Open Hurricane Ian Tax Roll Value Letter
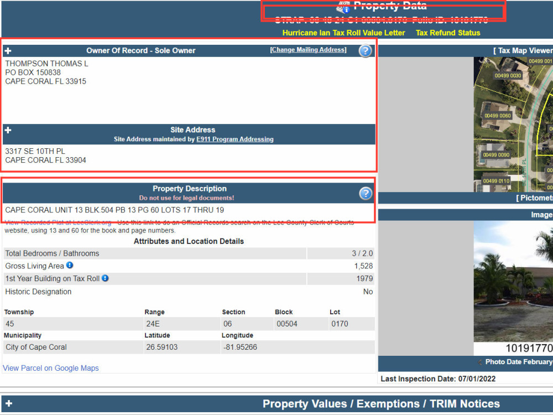Viewport: 553px width, 415px height. 343,33
